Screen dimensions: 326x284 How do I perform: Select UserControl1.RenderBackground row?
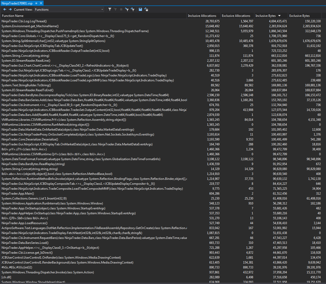point(161,262)
